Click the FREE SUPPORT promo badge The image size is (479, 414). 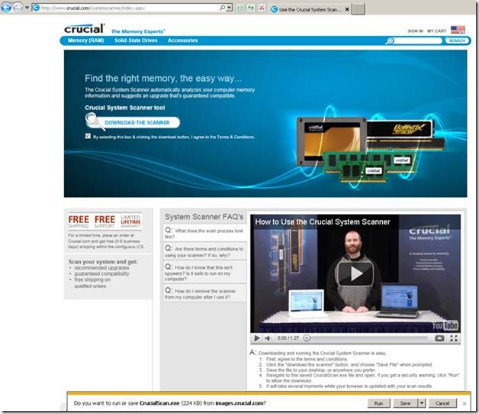pos(104,222)
